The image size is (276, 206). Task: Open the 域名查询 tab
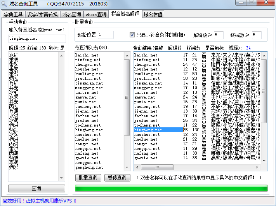click(x=71, y=14)
